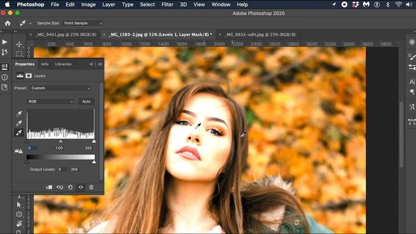Click the Levels adjustment histogram icon
Image resolution: width=416 pixels, height=234 pixels.
click(x=20, y=75)
